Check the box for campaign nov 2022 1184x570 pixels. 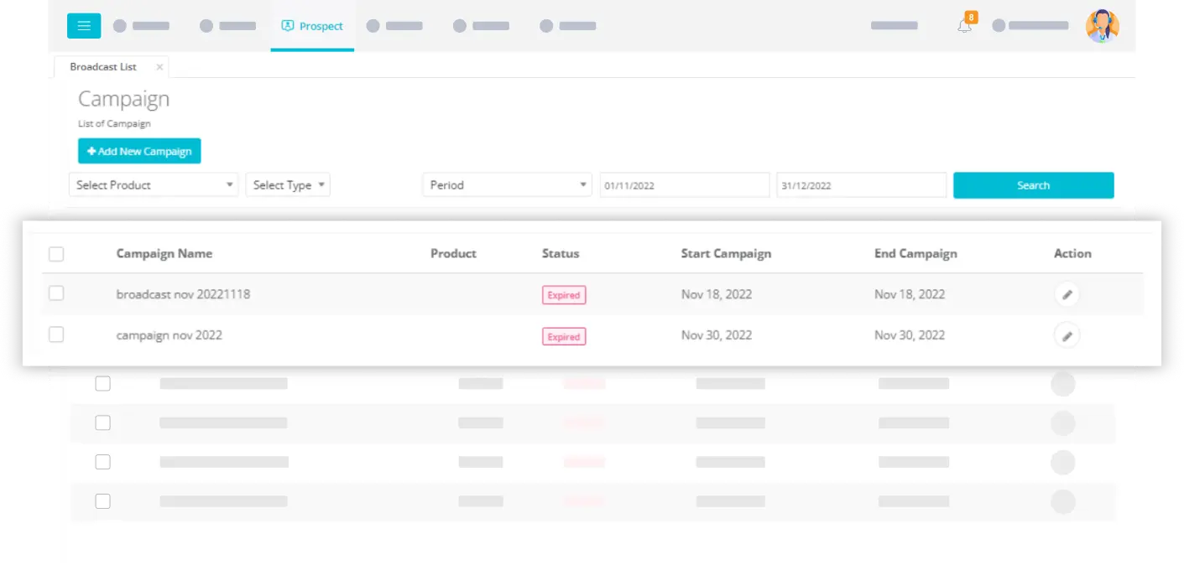56,334
